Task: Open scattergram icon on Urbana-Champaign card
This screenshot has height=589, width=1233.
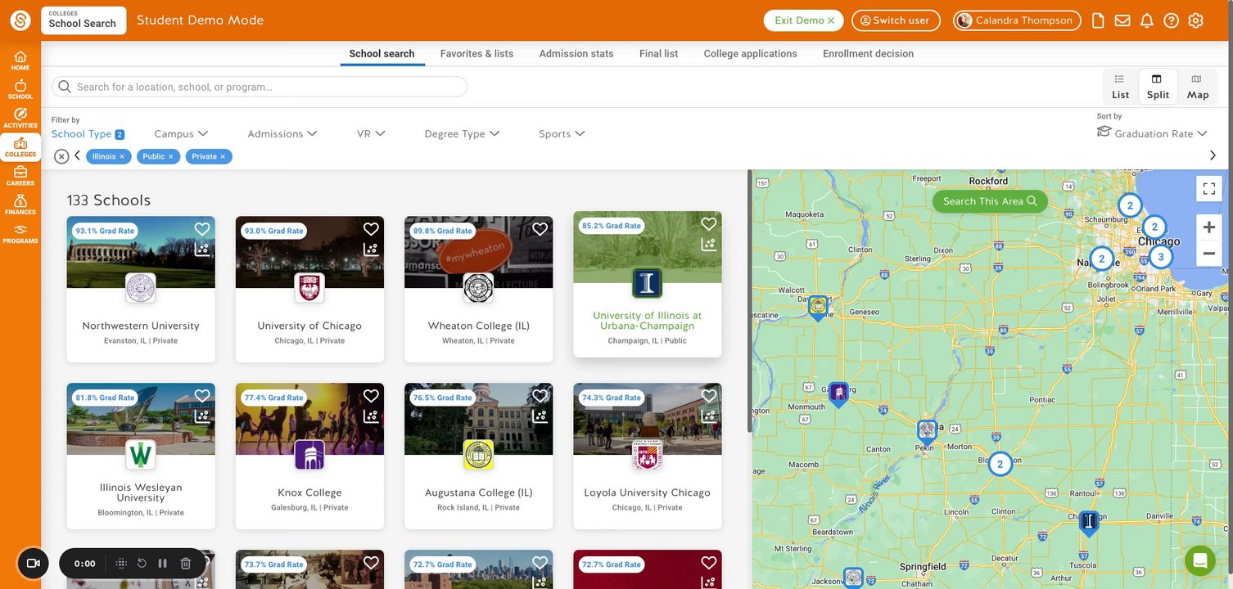Action: [709, 244]
